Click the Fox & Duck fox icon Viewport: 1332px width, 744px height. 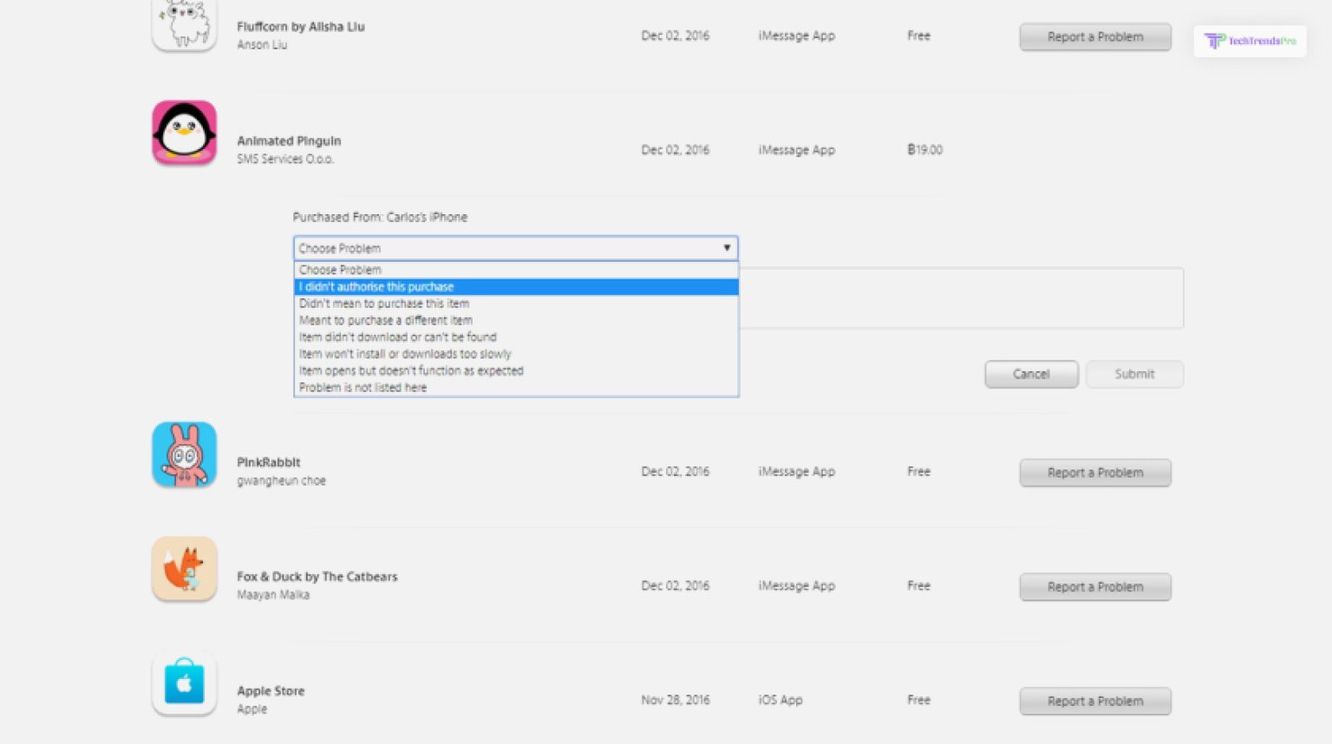click(184, 569)
